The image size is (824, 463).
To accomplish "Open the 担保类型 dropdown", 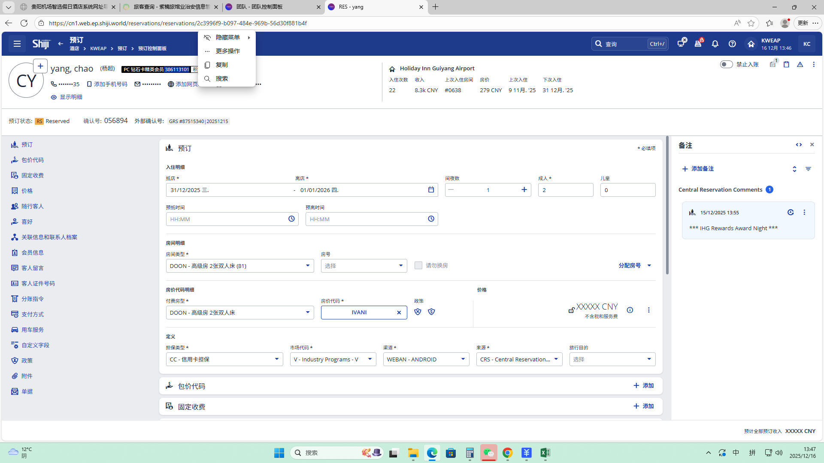I will tap(276, 359).
